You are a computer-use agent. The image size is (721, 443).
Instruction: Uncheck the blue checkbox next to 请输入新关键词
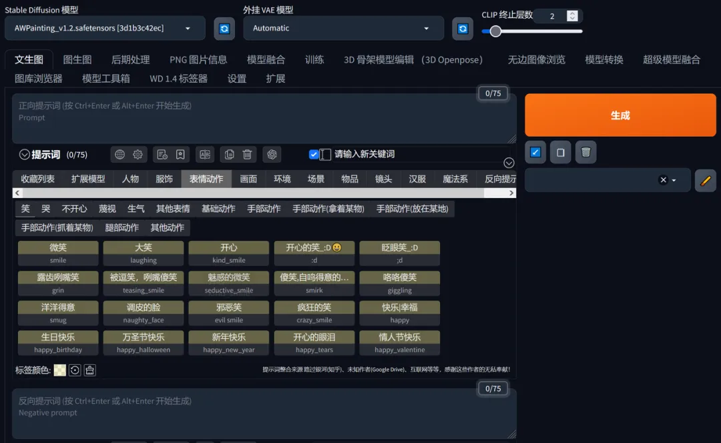coord(312,154)
